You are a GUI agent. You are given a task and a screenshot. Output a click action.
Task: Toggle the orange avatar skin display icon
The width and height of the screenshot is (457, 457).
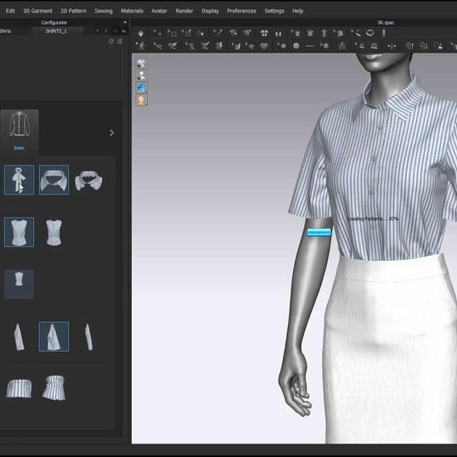pos(142,100)
